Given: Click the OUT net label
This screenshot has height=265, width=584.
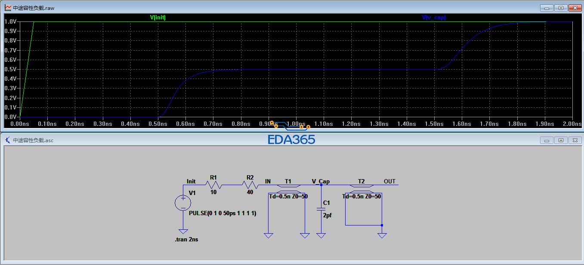Looking at the screenshot, I should click(x=389, y=181).
